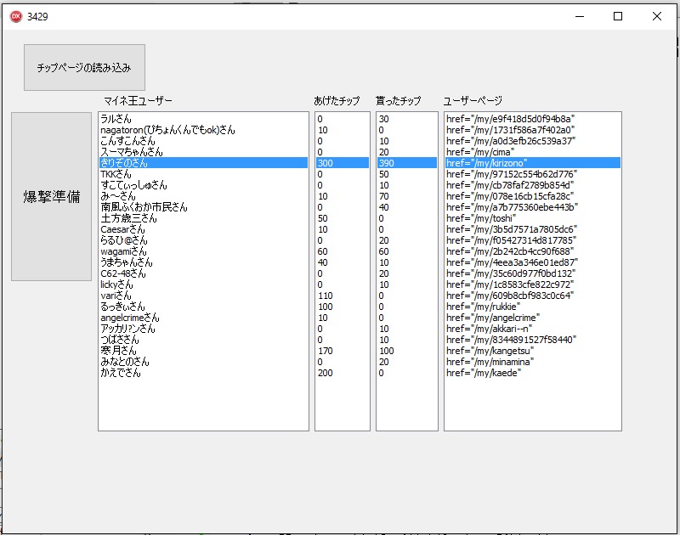
Task: Select the href="/my/cima" entry
Action: tap(480, 152)
